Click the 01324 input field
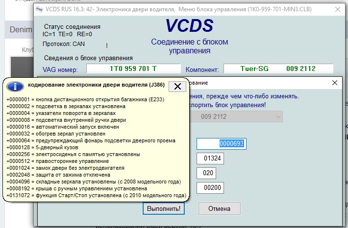 210,159
